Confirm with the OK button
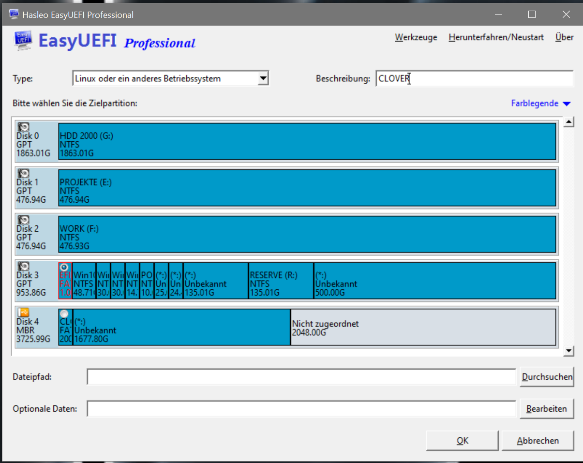Screen dimensions: 583x463 point(463,441)
